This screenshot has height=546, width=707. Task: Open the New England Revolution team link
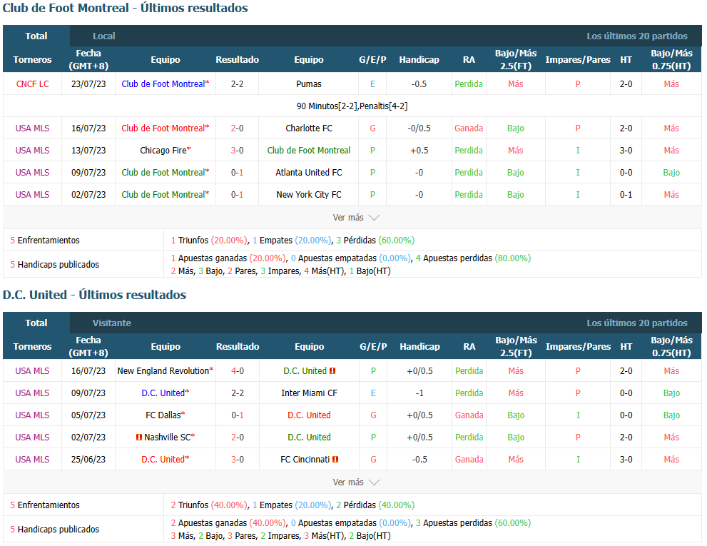(165, 371)
